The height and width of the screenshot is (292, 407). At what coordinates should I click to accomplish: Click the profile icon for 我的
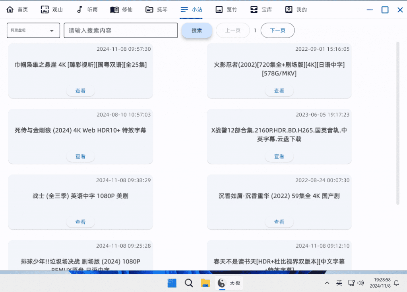(289, 10)
